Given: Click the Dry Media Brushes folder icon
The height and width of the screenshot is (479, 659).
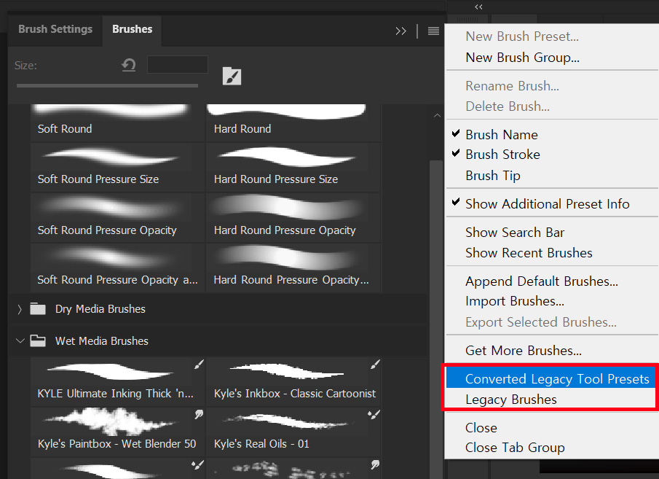Looking at the screenshot, I should tap(38, 309).
